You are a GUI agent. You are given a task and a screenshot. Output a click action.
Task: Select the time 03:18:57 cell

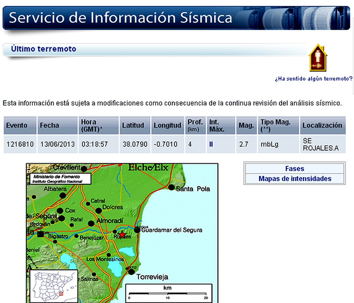tap(98, 144)
